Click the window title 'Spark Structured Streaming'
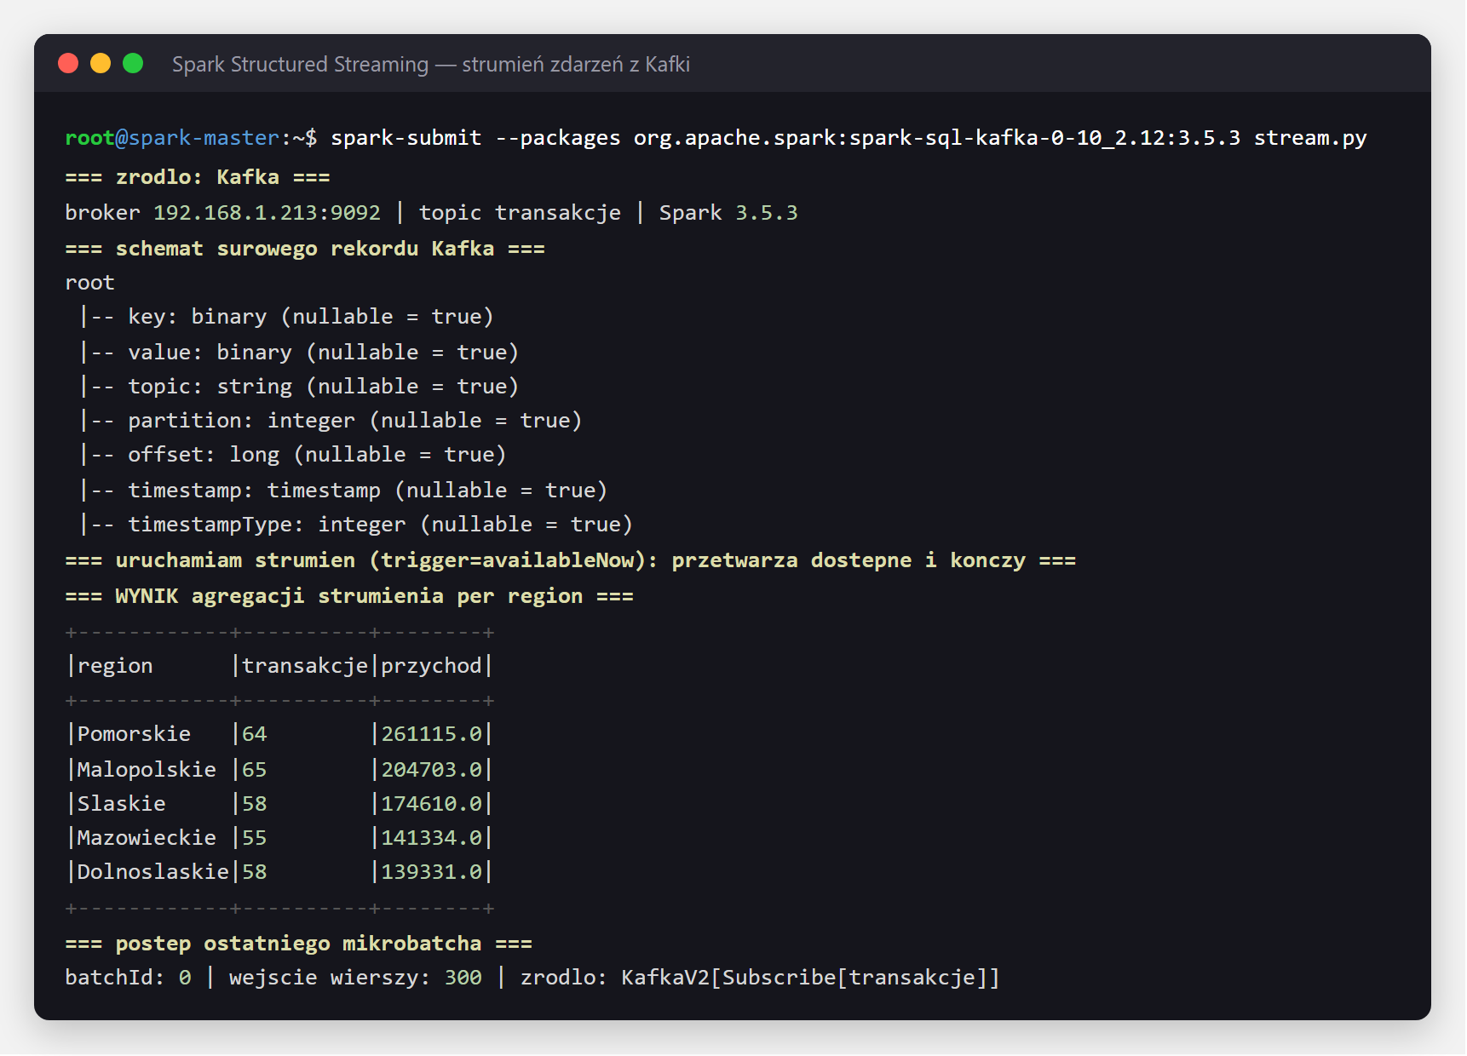 (300, 64)
